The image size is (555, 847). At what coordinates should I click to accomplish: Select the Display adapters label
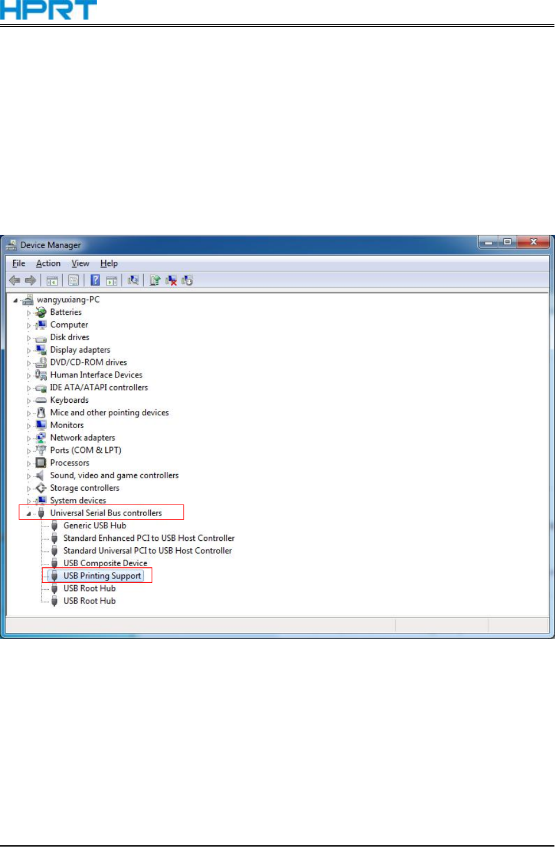click(80, 350)
